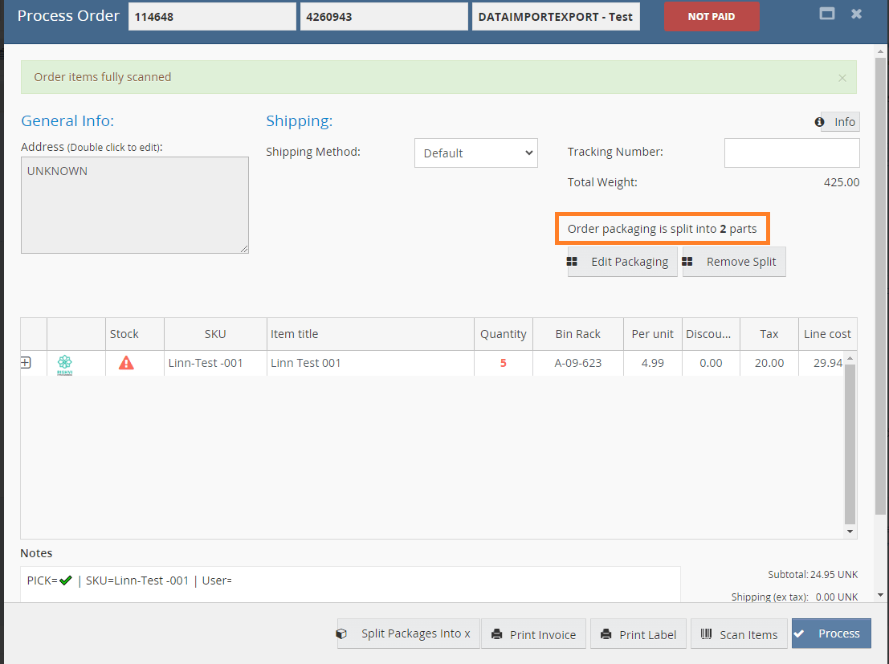889x664 pixels.
Task: Click the Tracking Number input field
Action: (x=791, y=153)
